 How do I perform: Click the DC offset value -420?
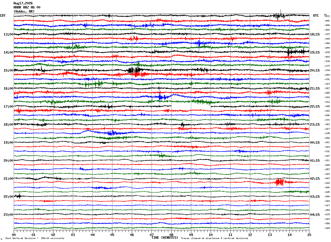[x=327, y=187]
